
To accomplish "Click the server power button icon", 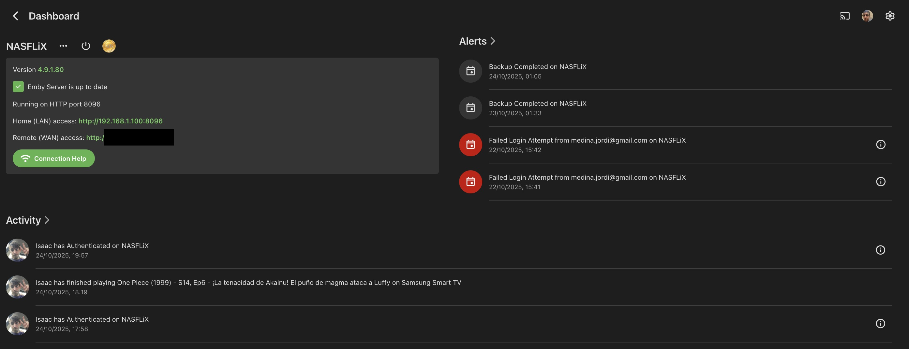I will 86,46.
